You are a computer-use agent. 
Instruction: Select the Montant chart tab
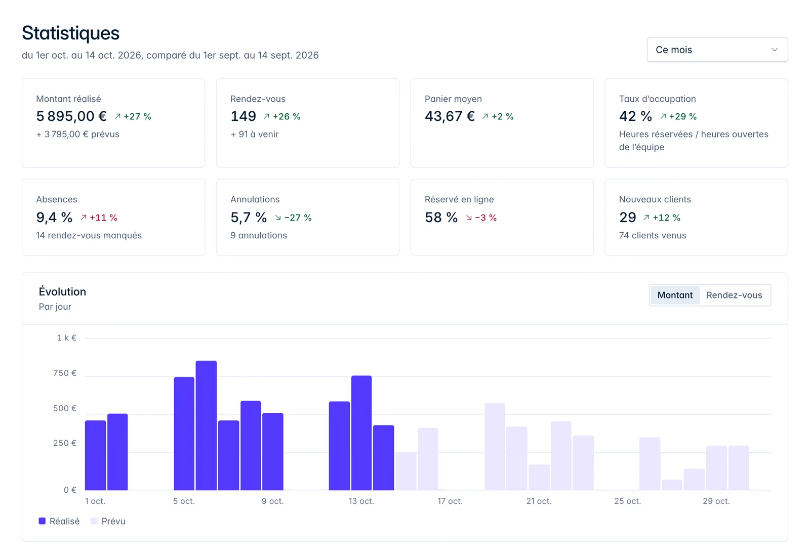click(675, 295)
